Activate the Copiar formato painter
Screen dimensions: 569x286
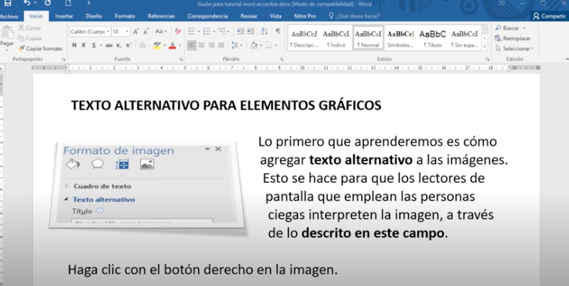(40, 48)
